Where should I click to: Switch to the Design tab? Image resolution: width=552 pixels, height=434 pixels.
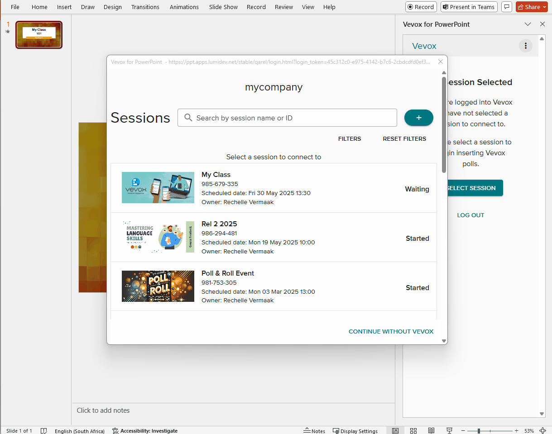click(x=113, y=7)
